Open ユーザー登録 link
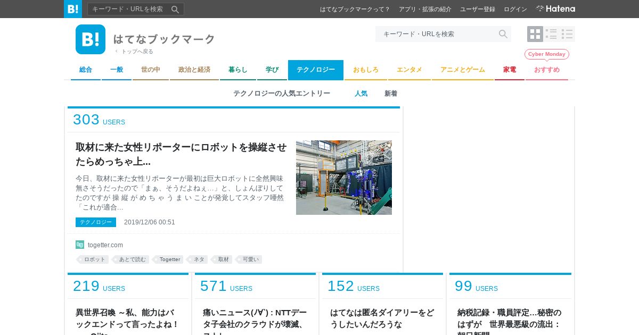This screenshot has height=335, width=639. [x=478, y=9]
